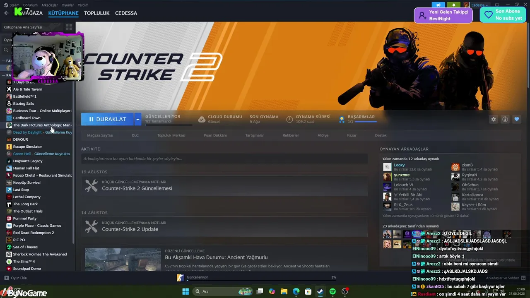This screenshot has width=530, height=298.
Task: Open the Steam announcements megaphone icon
Action: (x=438, y=5)
